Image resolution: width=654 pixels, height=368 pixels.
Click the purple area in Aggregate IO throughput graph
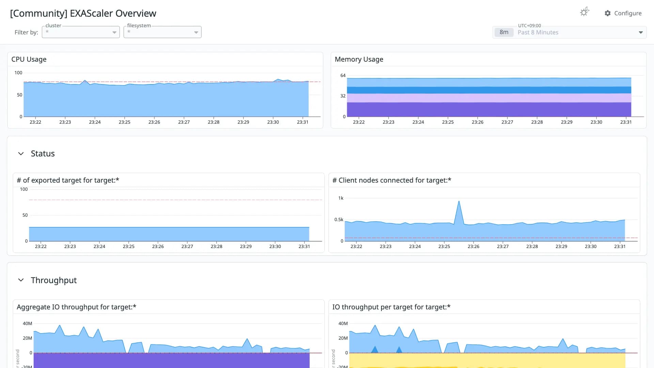(171, 360)
